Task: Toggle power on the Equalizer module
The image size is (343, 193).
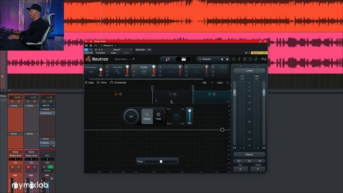Action: [x=107, y=67]
